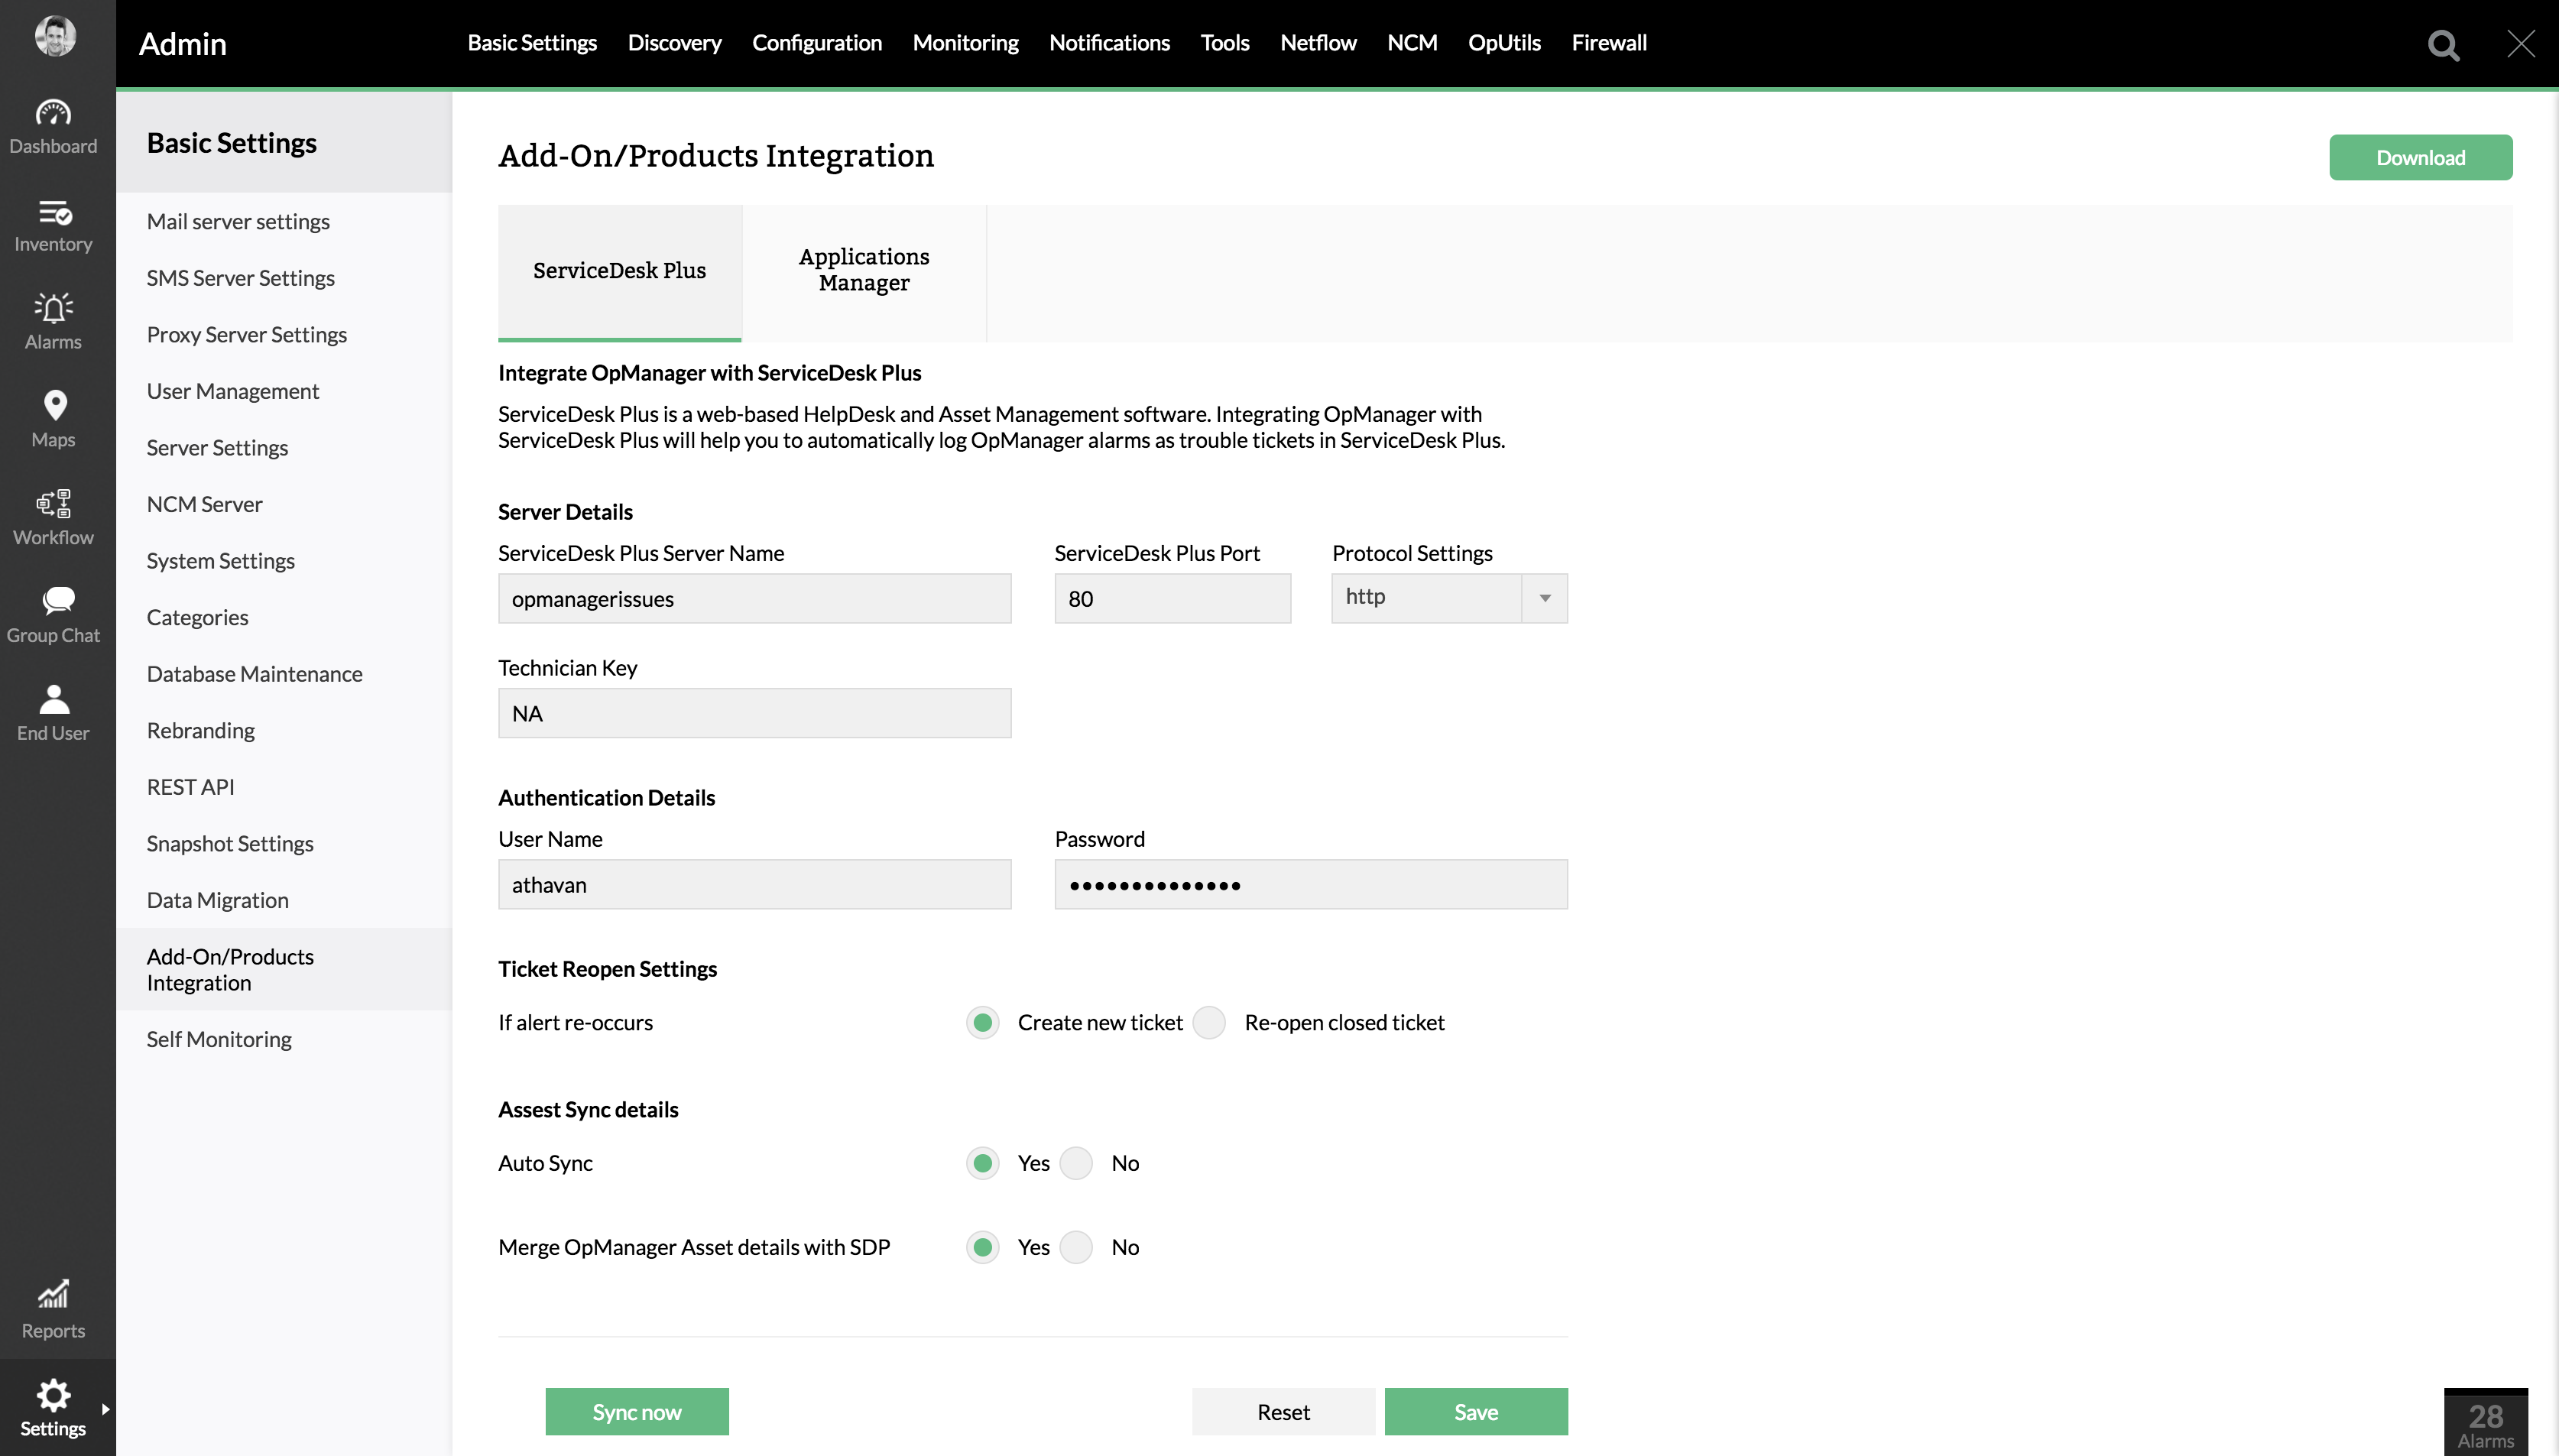Image resolution: width=2559 pixels, height=1456 pixels.
Task: Open the Protocol Settings http dropdown
Action: pyautogui.click(x=1448, y=598)
